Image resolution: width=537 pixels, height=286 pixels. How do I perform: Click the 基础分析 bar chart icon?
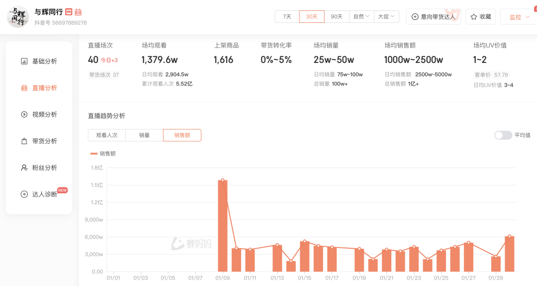click(x=24, y=61)
